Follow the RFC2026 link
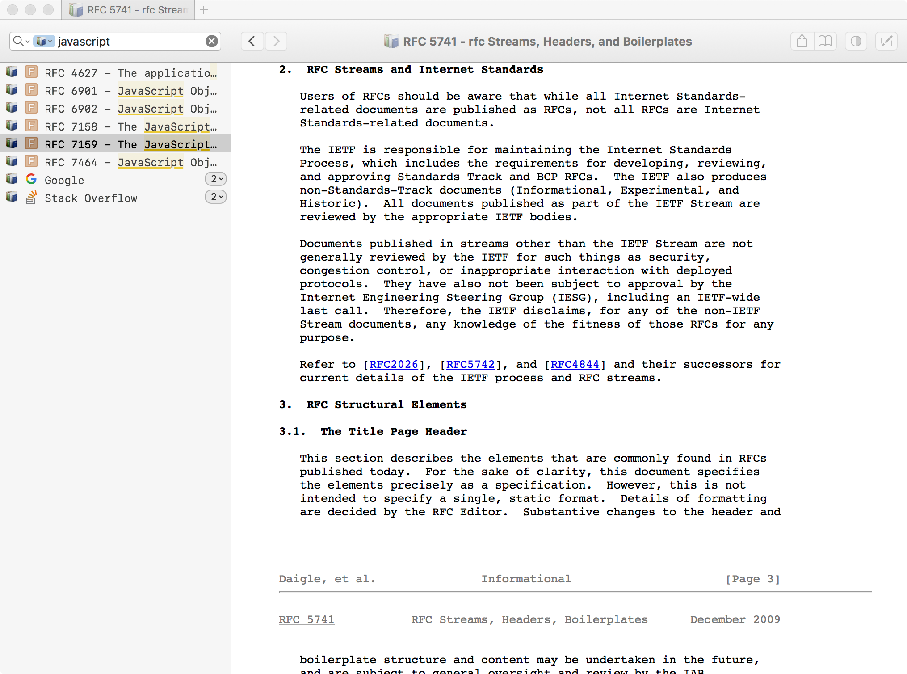This screenshot has height=674, width=907. [x=394, y=365]
